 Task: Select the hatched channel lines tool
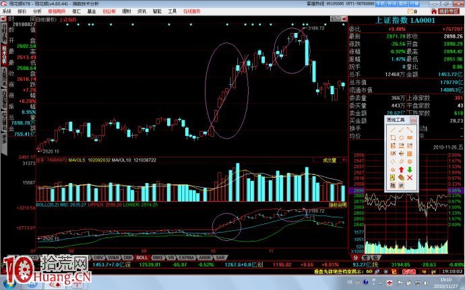[401, 161]
